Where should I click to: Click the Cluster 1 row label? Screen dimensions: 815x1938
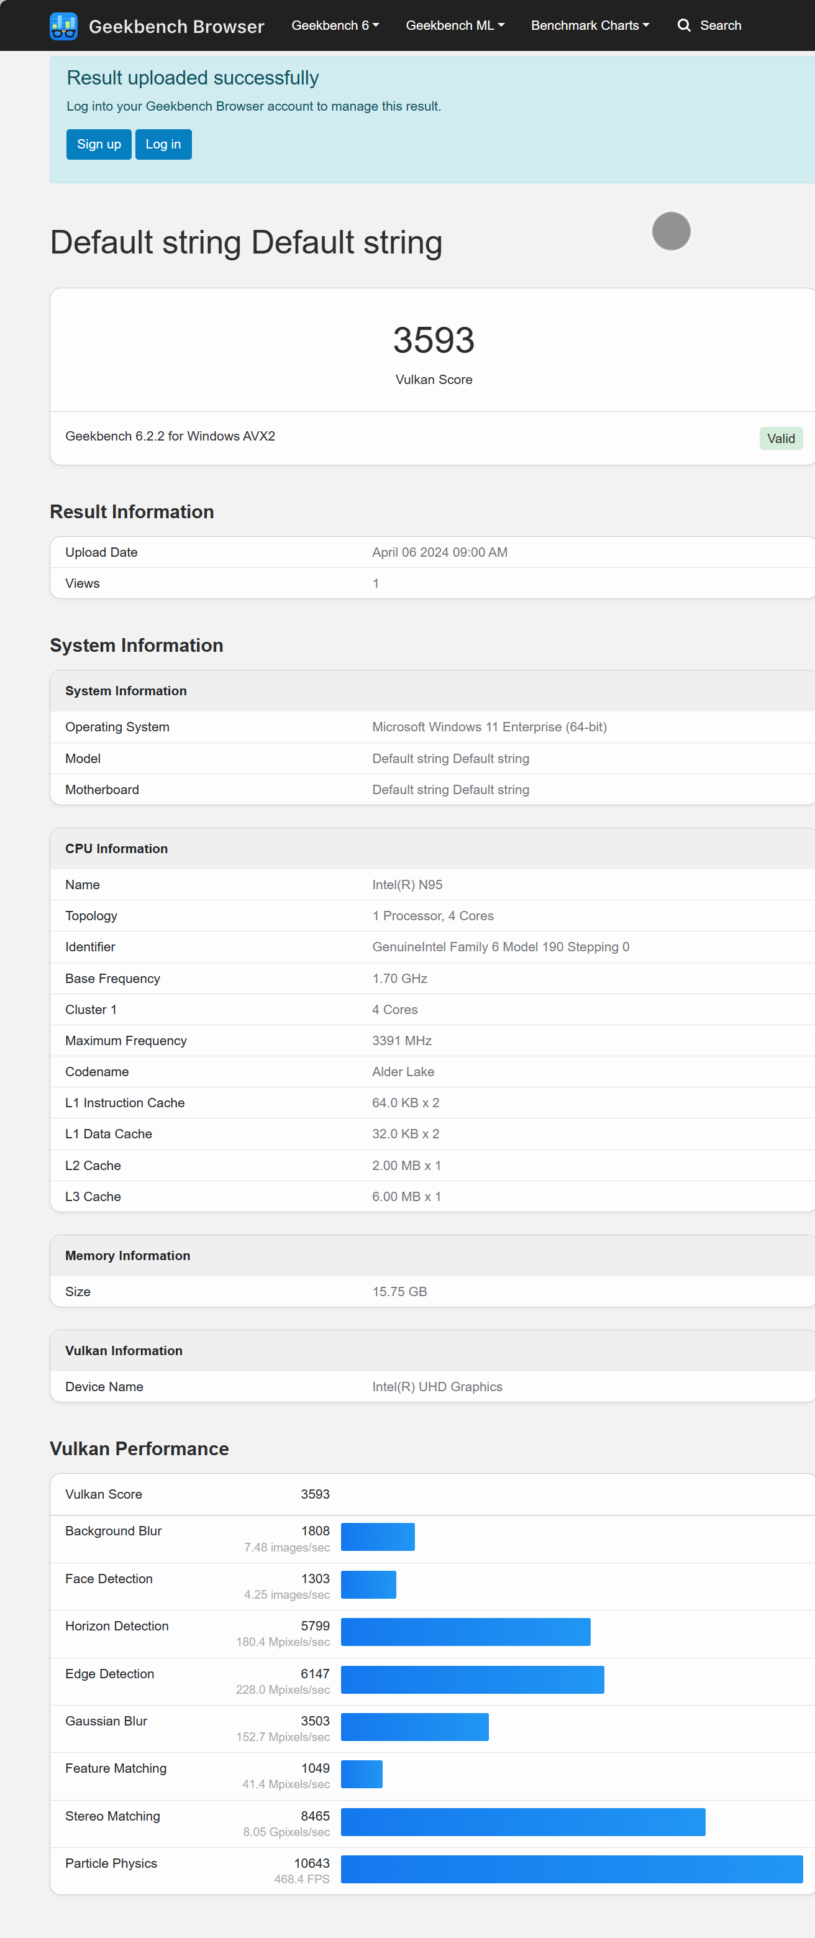click(91, 1010)
